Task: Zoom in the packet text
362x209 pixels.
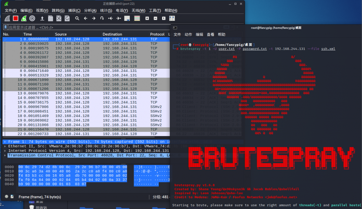Action: [x=147, y=18]
